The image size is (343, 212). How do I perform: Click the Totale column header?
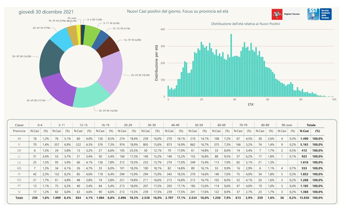click(311, 125)
